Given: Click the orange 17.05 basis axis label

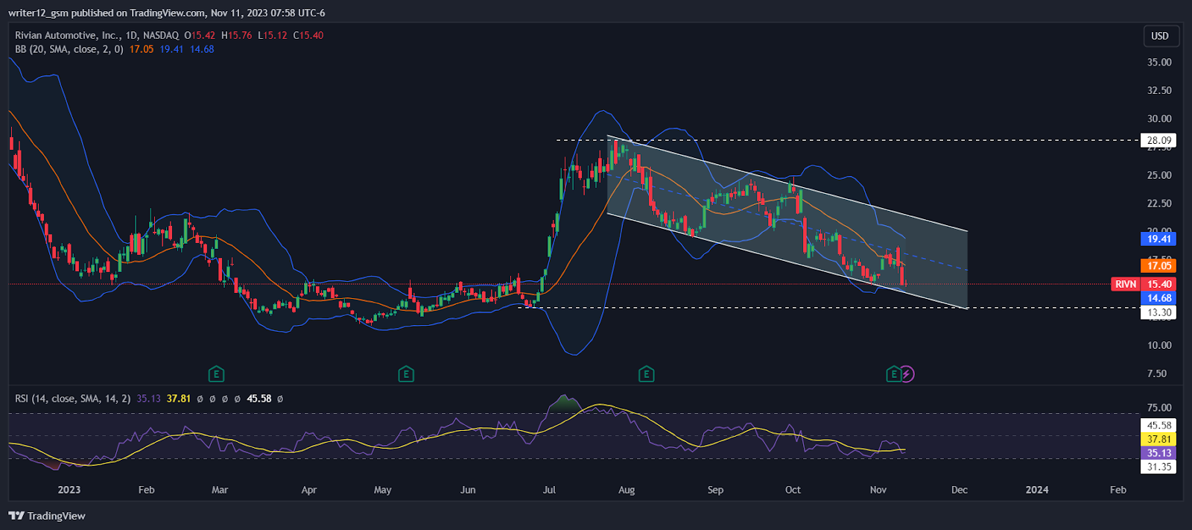Looking at the screenshot, I should coord(1158,265).
